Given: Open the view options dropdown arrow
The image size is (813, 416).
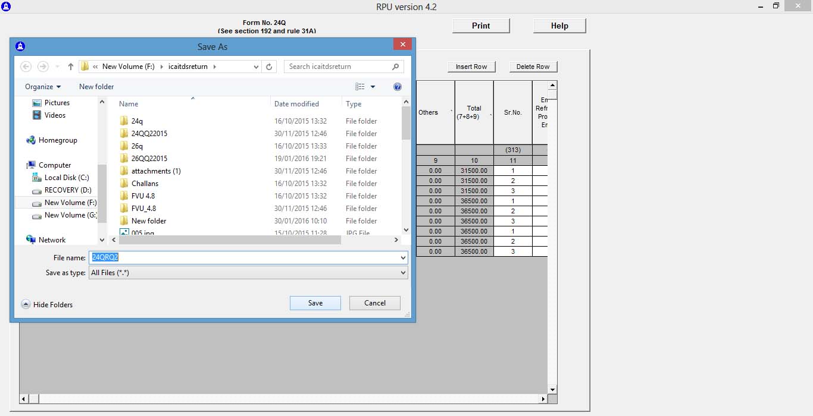Looking at the screenshot, I should pyautogui.click(x=373, y=87).
